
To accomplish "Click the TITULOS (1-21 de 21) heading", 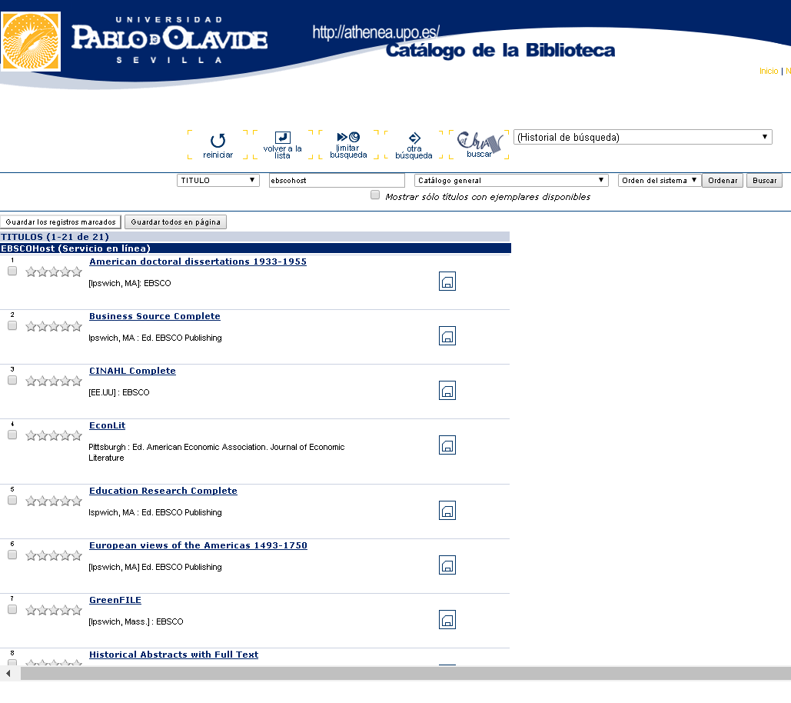I will 55,237.
